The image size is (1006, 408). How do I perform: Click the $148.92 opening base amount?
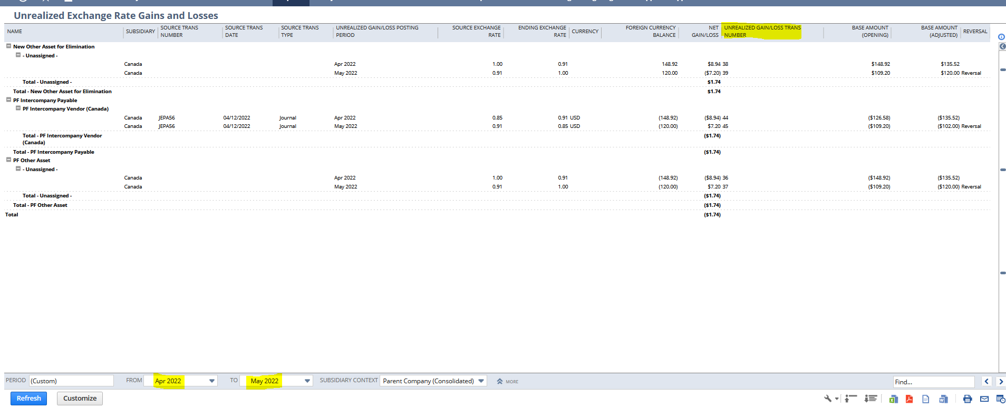click(881, 64)
